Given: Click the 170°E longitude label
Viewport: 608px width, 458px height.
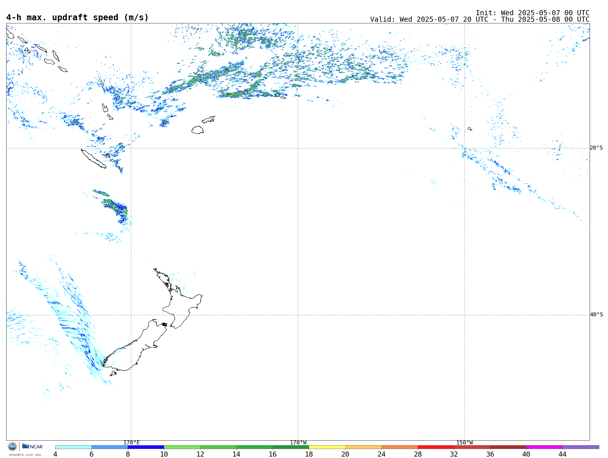Looking at the screenshot, I should click(x=131, y=443).
